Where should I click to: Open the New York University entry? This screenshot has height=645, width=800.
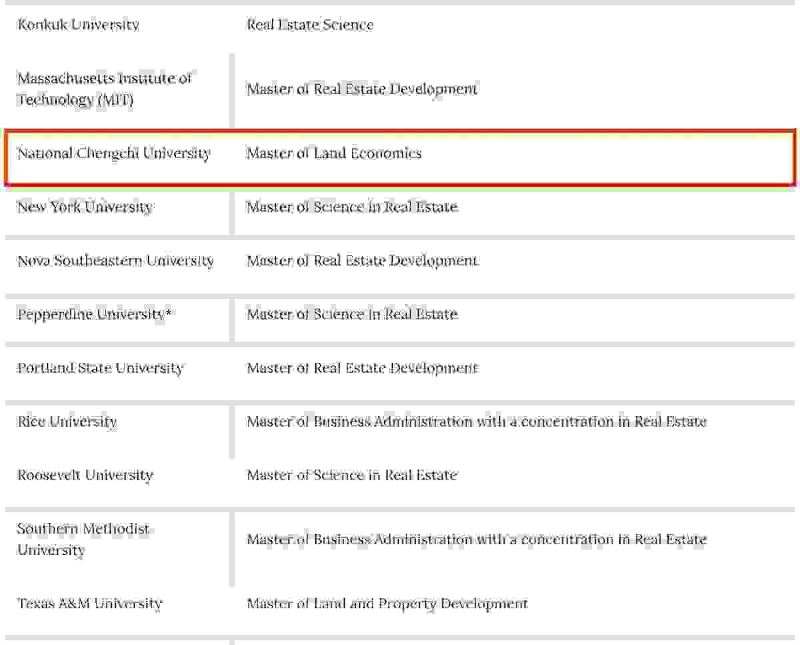pos(85,207)
